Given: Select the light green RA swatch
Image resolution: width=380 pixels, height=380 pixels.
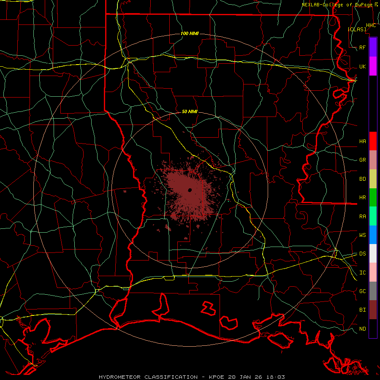Looking at the screenshot, I should [x=373, y=216].
